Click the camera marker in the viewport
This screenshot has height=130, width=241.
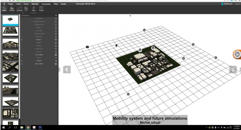pyautogui.click(x=87, y=47)
